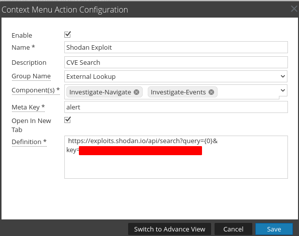Click the Name field containing Shodan Exploit
Screen dimensions: 299x236
176,47
